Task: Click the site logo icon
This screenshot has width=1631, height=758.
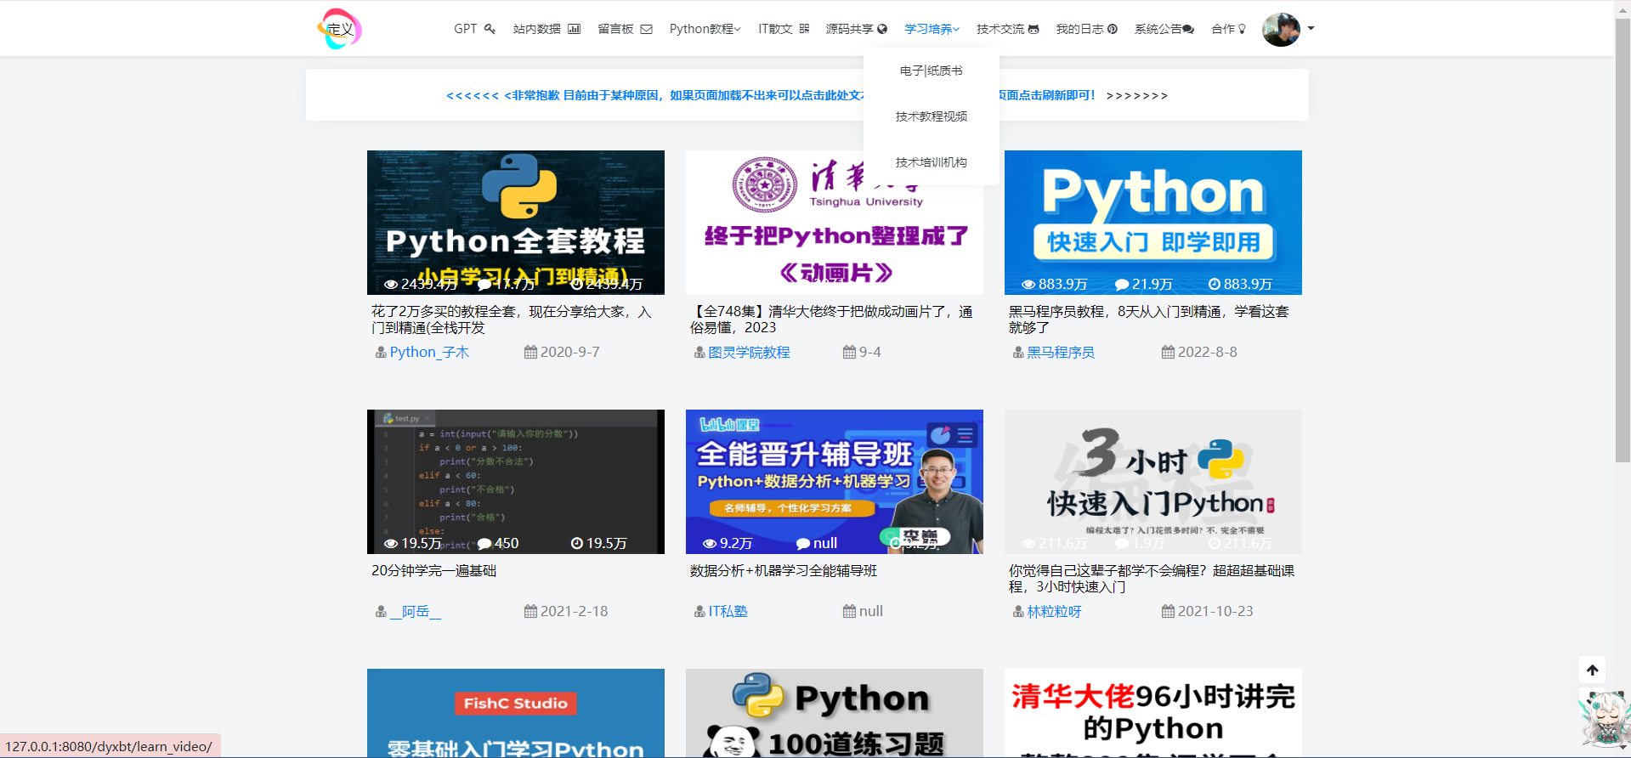Action: pyautogui.click(x=339, y=29)
